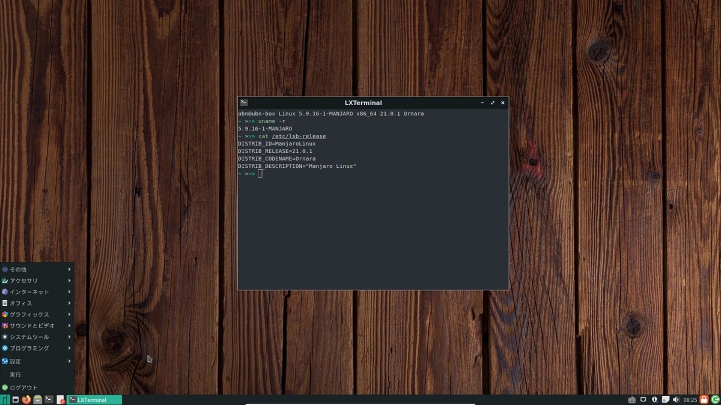Expand the サウンドとビデオ submenu arrow
The height and width of the screenshot is (405, 721).
(70, 326)
